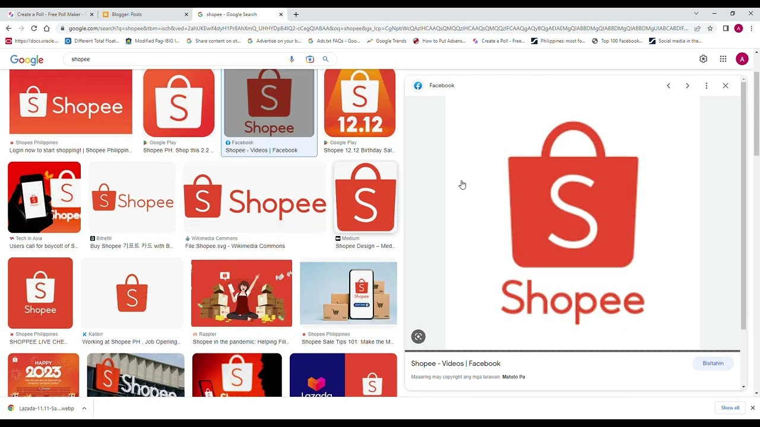Select the Shopee PH Google Play thumbnail
Image resolution: width=760 pixels, height=427 pixels.
(179, 103)
